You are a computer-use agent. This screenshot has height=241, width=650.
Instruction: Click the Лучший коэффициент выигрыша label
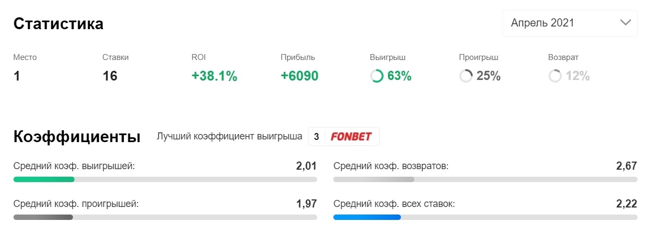229,137
